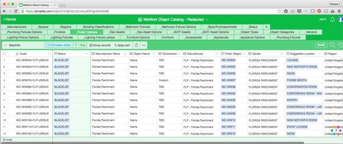Switch to the _Lighting Fixture Lamps tab
This screenshot has width=343, height=144.
click(x=98, y=38)
